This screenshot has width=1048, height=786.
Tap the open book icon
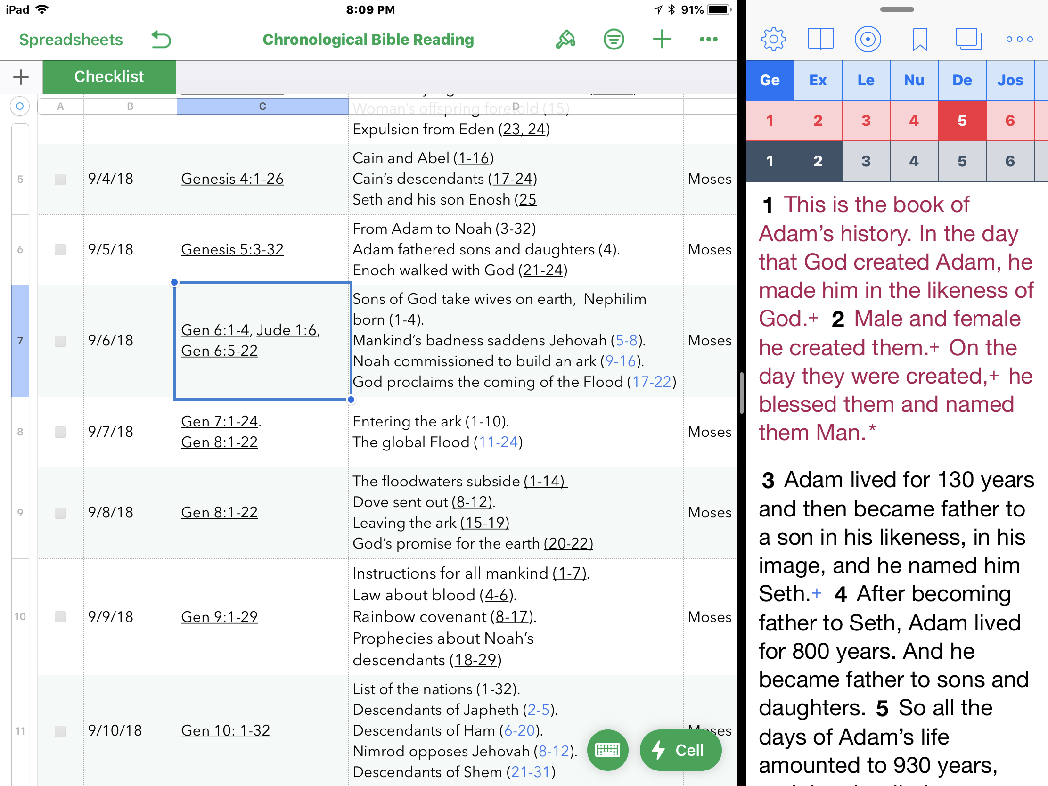pyautogui.click(x=820, y=39)
